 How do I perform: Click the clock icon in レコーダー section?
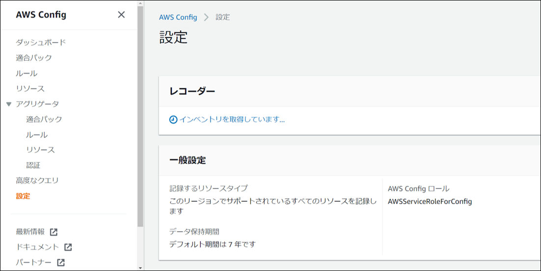(173, 120)
